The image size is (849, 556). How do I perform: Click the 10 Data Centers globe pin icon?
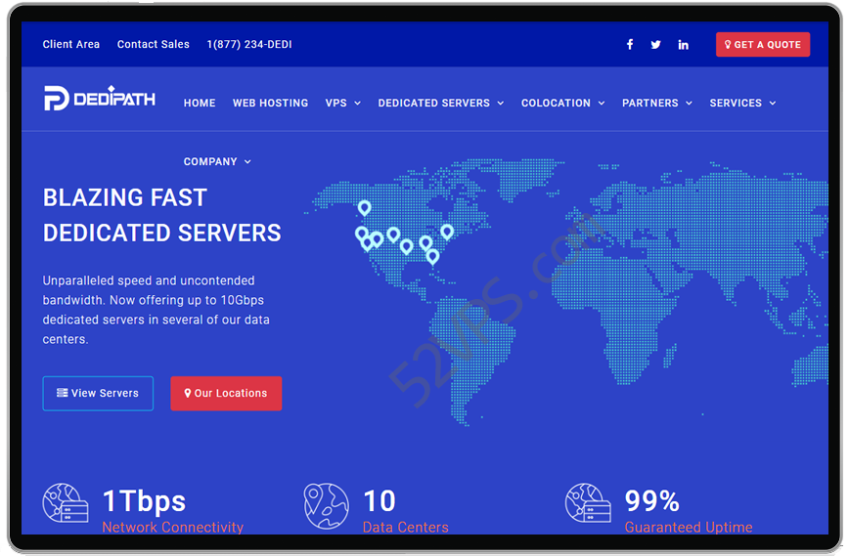326,506
